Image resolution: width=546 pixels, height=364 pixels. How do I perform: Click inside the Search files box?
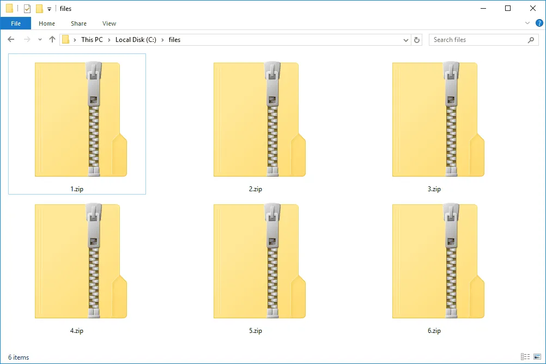click(477, 40)
